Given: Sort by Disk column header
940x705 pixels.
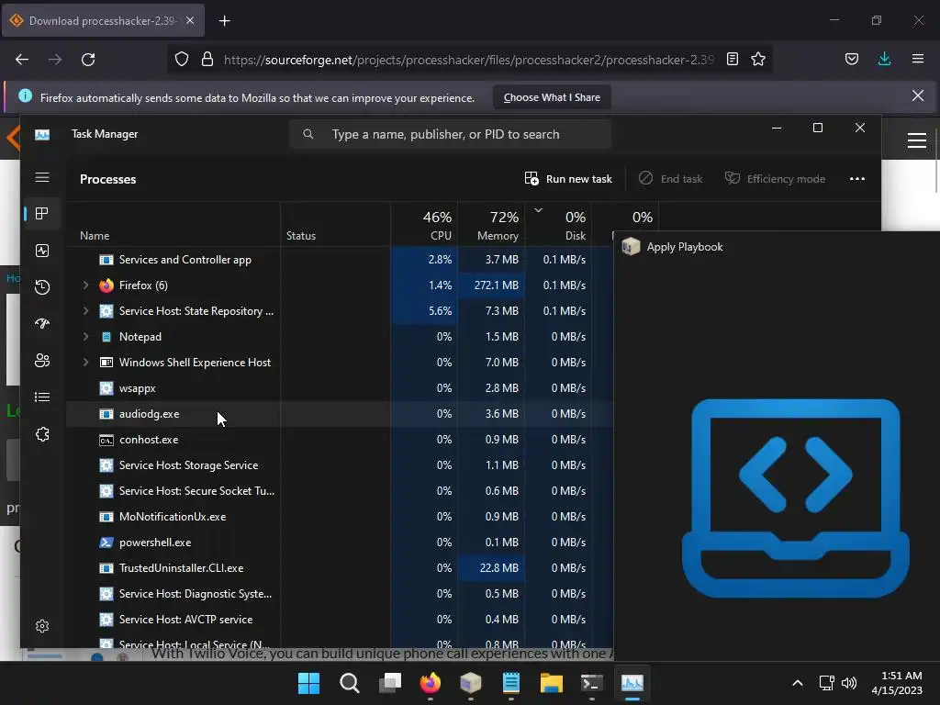Looking at the screenshot, I should coord(558,224).
